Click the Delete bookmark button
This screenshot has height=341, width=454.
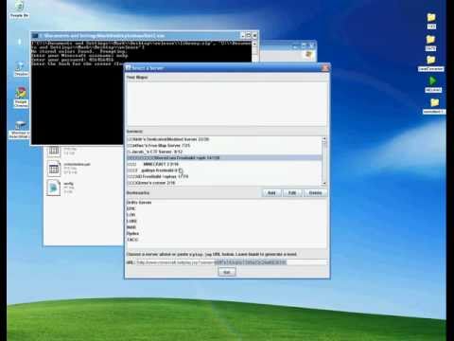click(x=315, y=192)
